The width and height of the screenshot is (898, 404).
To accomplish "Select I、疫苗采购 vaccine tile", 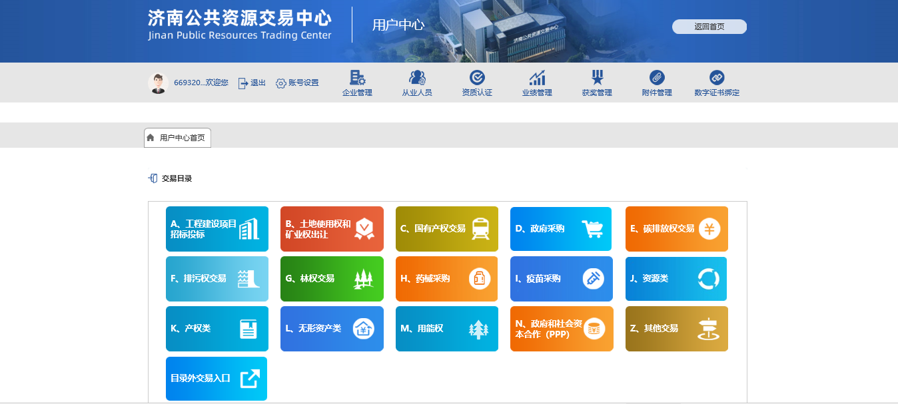I will pos(561,279).
